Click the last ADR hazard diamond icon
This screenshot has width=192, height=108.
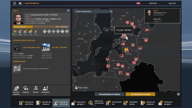pos(67,31)
